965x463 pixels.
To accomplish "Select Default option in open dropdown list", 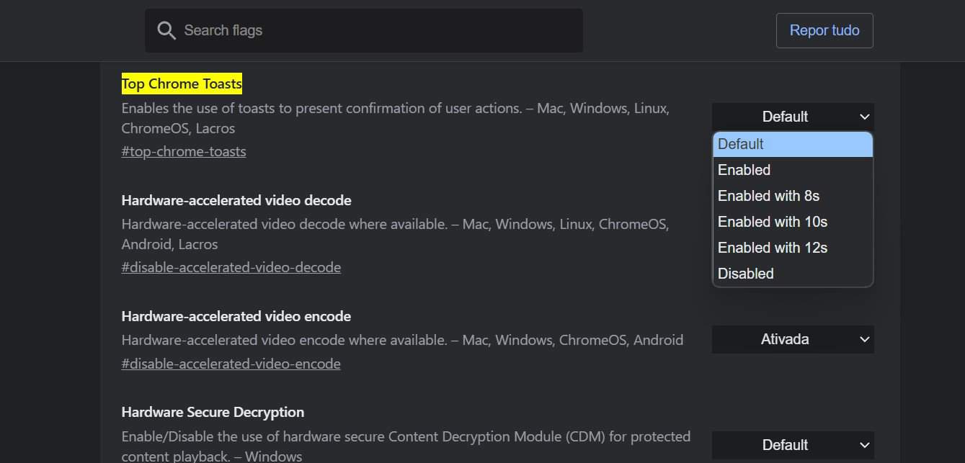I will (x=792, y=144).
